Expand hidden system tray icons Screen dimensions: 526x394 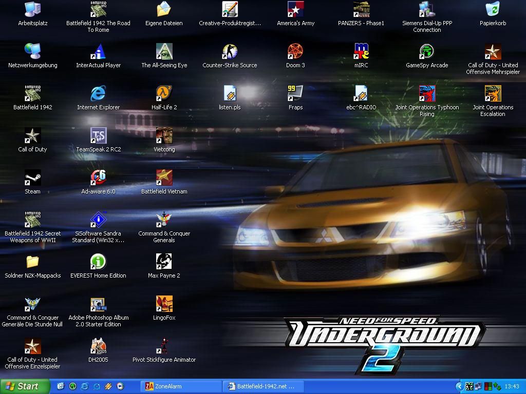tap(459, 386)
